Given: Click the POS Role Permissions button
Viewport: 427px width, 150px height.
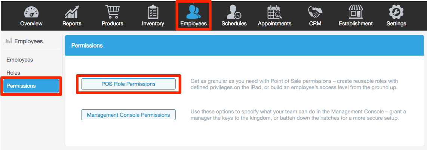Looking at the screenshot, I should click(x=128, y=84).
